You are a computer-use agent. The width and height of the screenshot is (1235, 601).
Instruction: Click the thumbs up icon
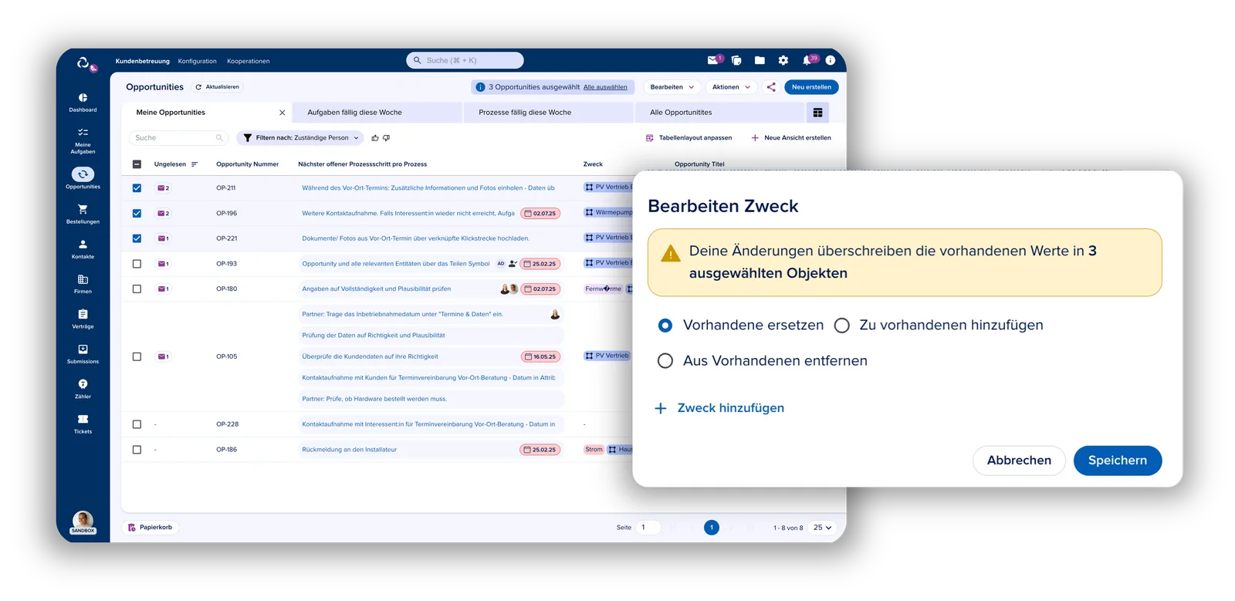coord(375,138)
